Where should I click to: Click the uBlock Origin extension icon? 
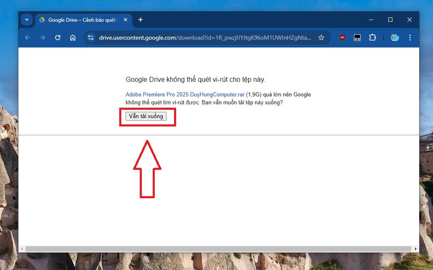click(x=342, y=38)
